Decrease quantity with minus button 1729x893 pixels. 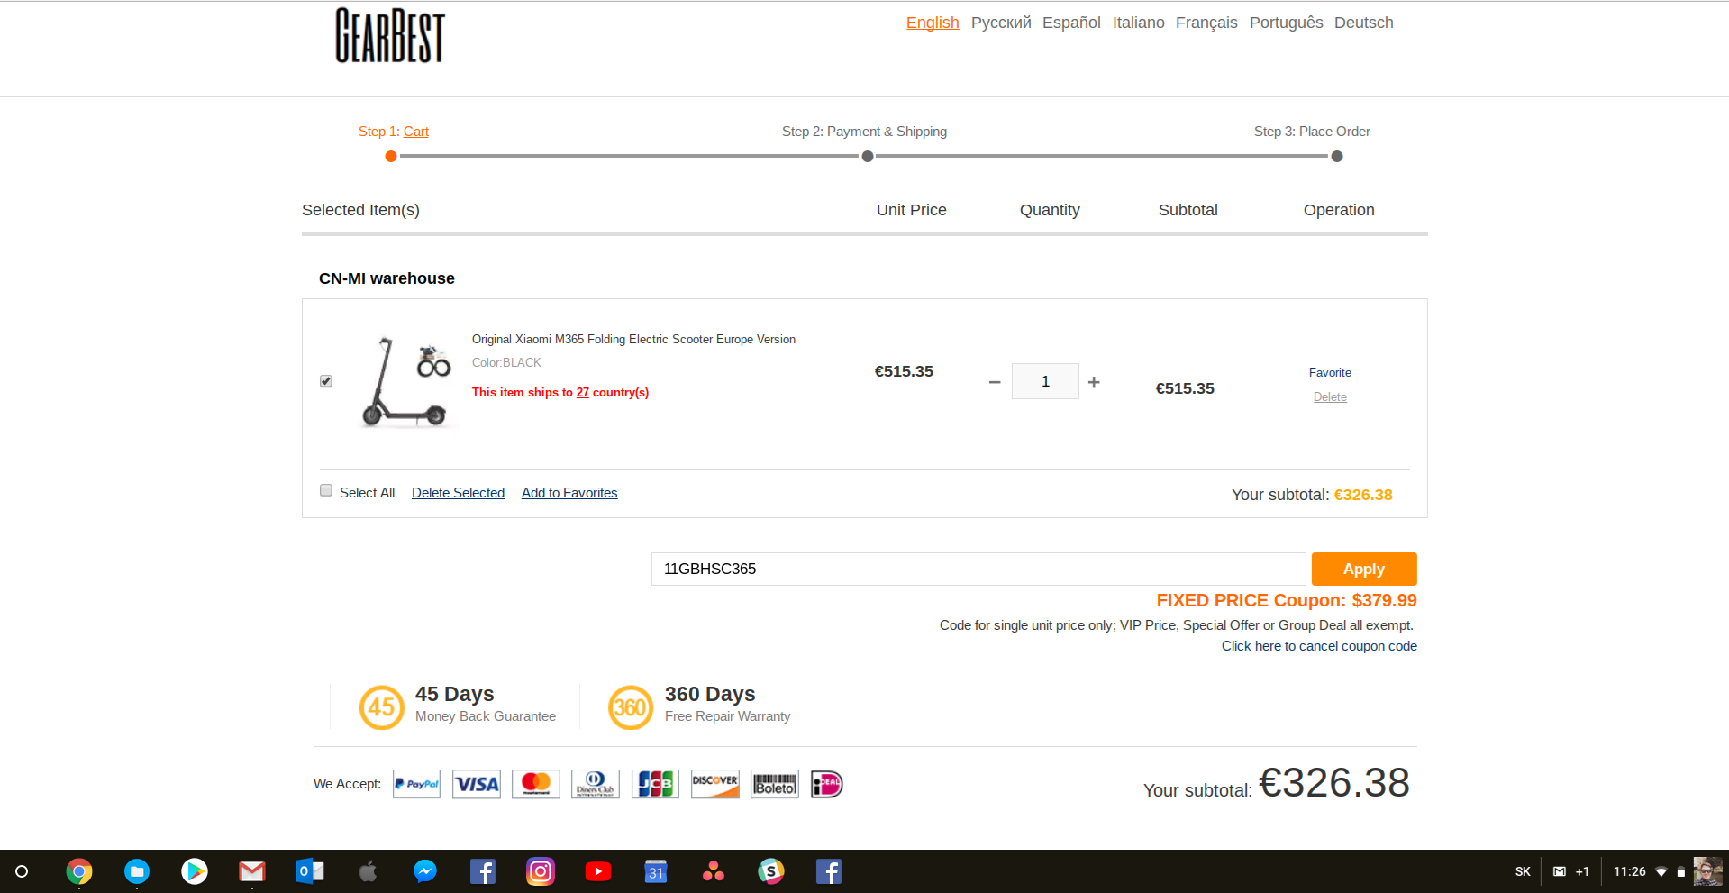995,382
